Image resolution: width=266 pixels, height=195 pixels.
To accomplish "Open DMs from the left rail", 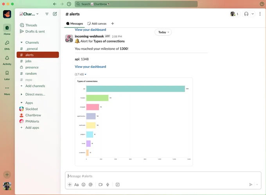I will coord(7,45).
